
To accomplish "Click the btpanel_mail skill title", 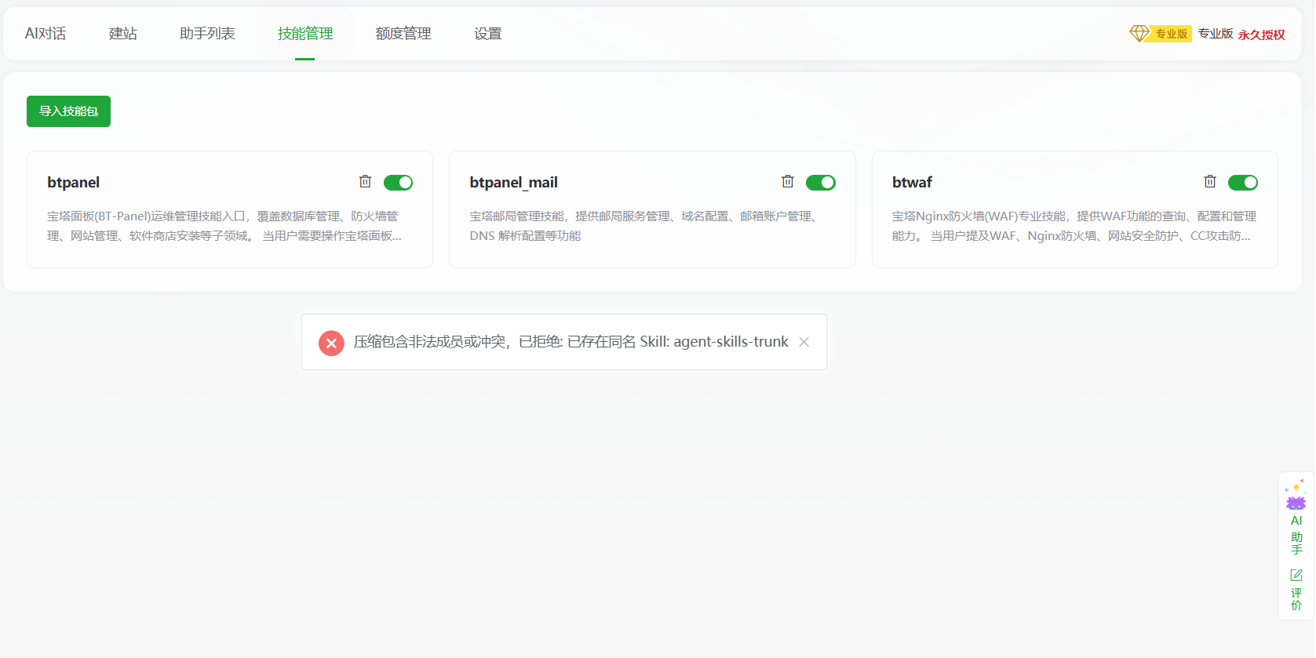I will pyautogui.click(x=514, y=182).
